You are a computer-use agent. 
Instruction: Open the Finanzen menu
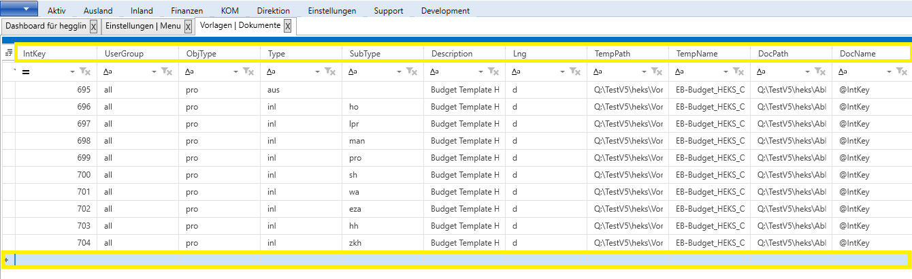(x=186, y=11)
